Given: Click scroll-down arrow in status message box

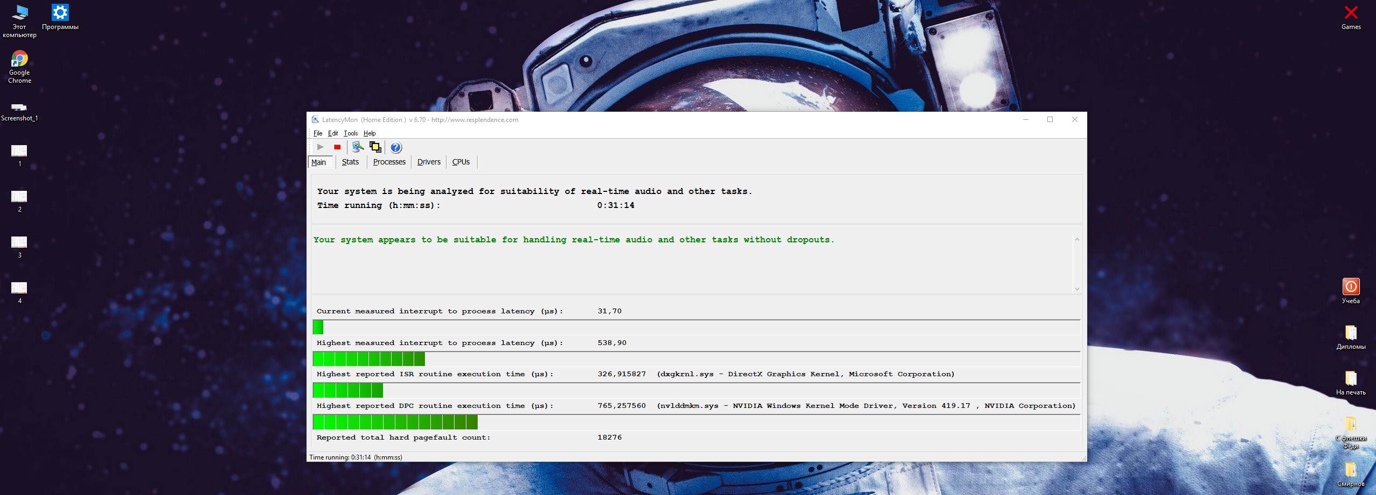Looking at the screenshot, I should tap(1077, 289).
